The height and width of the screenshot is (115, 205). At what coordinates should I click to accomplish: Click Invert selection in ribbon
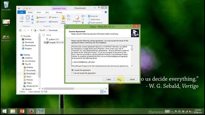point(95,23)
